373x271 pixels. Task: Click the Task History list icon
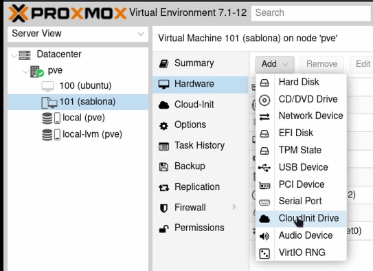coord(163,147)
